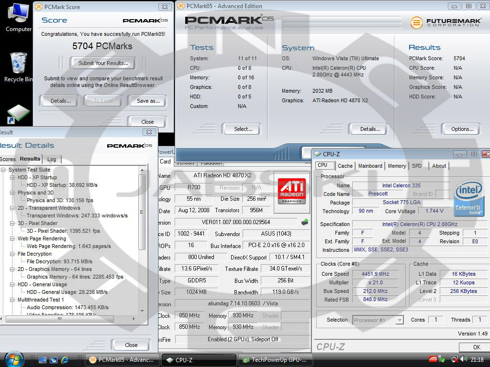Click the Futuremark Corporation logo

pyautogui.click(x=445, y=22)
